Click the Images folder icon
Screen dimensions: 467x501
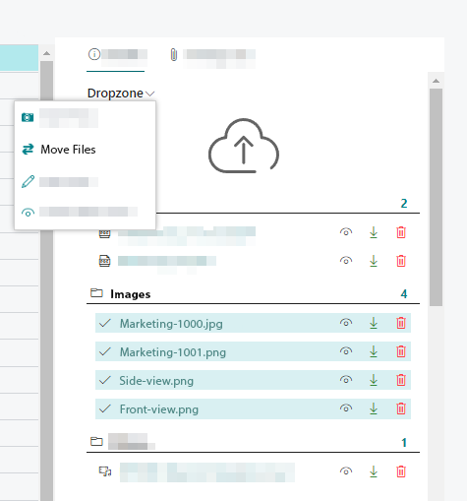click(96, 292)
